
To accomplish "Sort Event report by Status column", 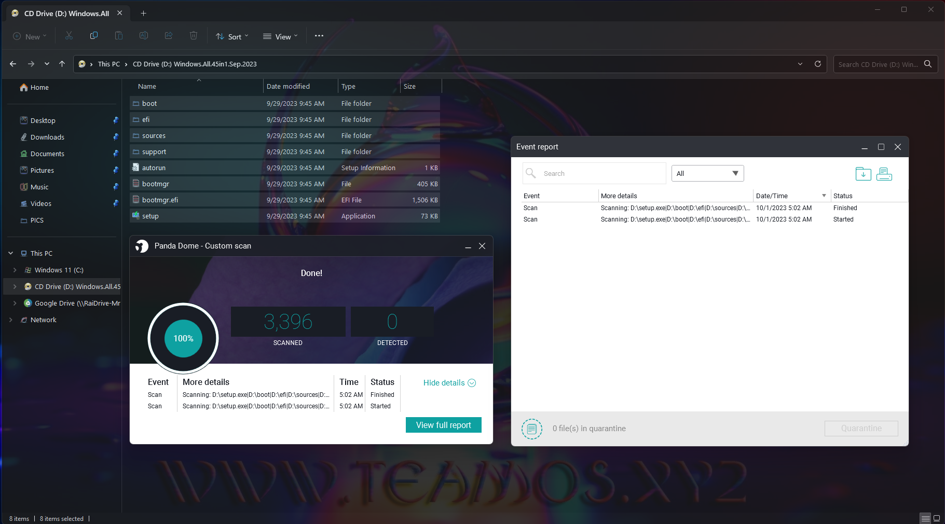I will 843,196.
